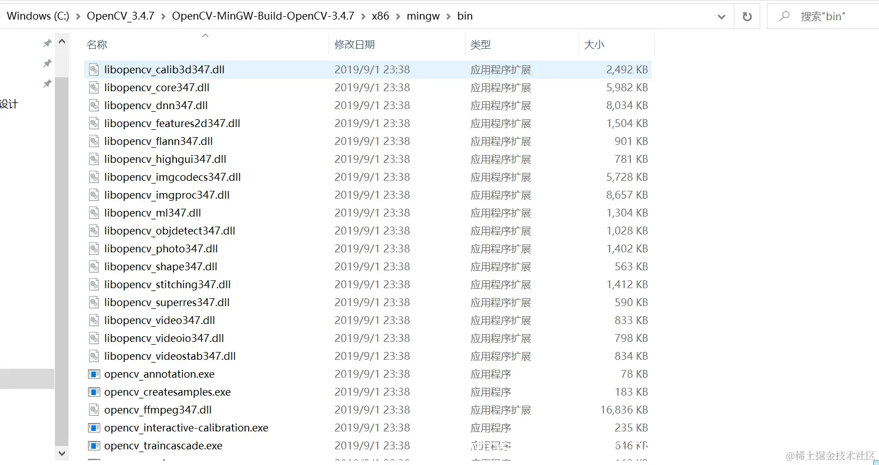Image resolution: width=879 pixels, height=465 pixels.
Task: Click the libopencv_superres347.dll file icon
Action: pyautogui.click(x=94, y=302)
